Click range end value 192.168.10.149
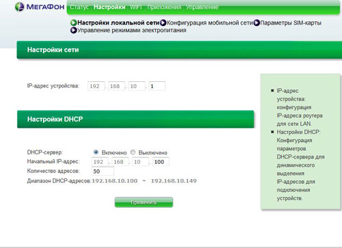This screenshot has width=342, height=248. click(174, 181)
